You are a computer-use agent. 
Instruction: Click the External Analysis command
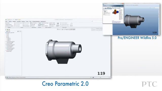26,26
